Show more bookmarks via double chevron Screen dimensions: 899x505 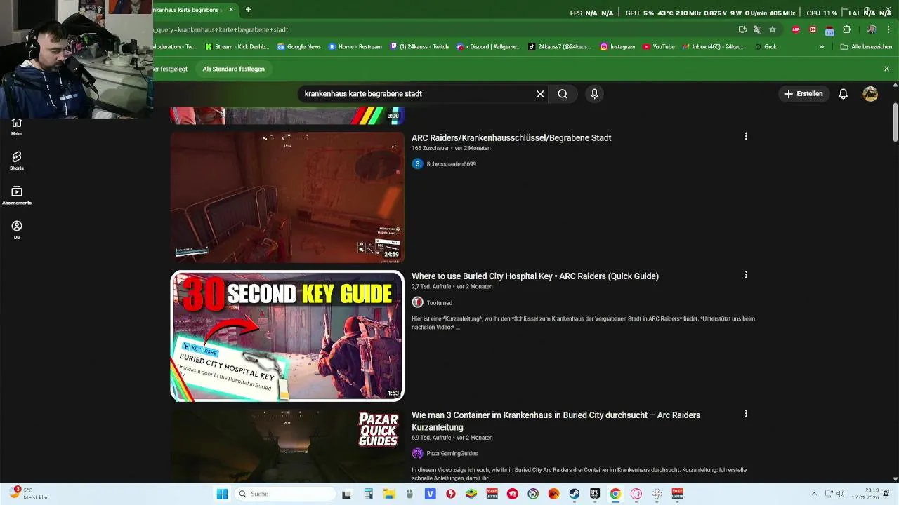pos(822,47)
